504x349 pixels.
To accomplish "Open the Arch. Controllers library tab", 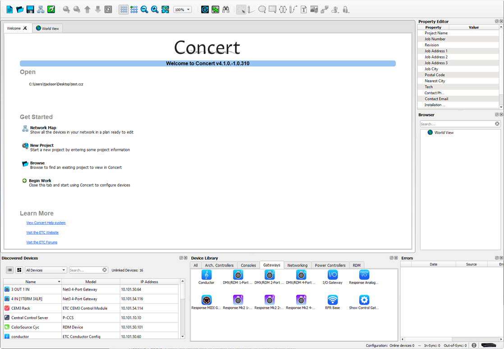I will click(219, 265).
